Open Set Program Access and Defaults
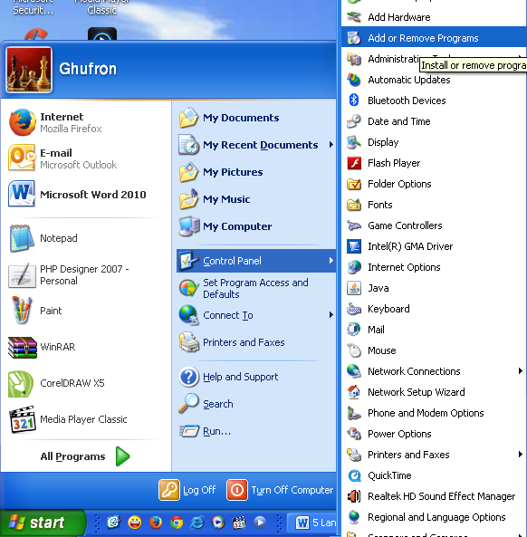This screenshot has height=537, width=527. [255, 288]
